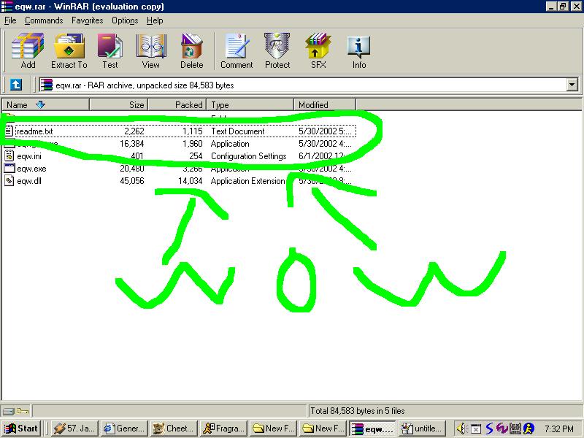Click the packed value 1,960
The image size is (584, 438).
tap(193, 144)
